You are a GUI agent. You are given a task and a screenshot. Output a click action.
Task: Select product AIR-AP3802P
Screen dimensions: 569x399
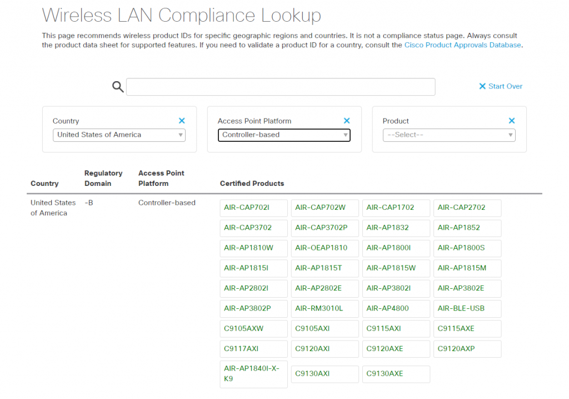point(253,309)
